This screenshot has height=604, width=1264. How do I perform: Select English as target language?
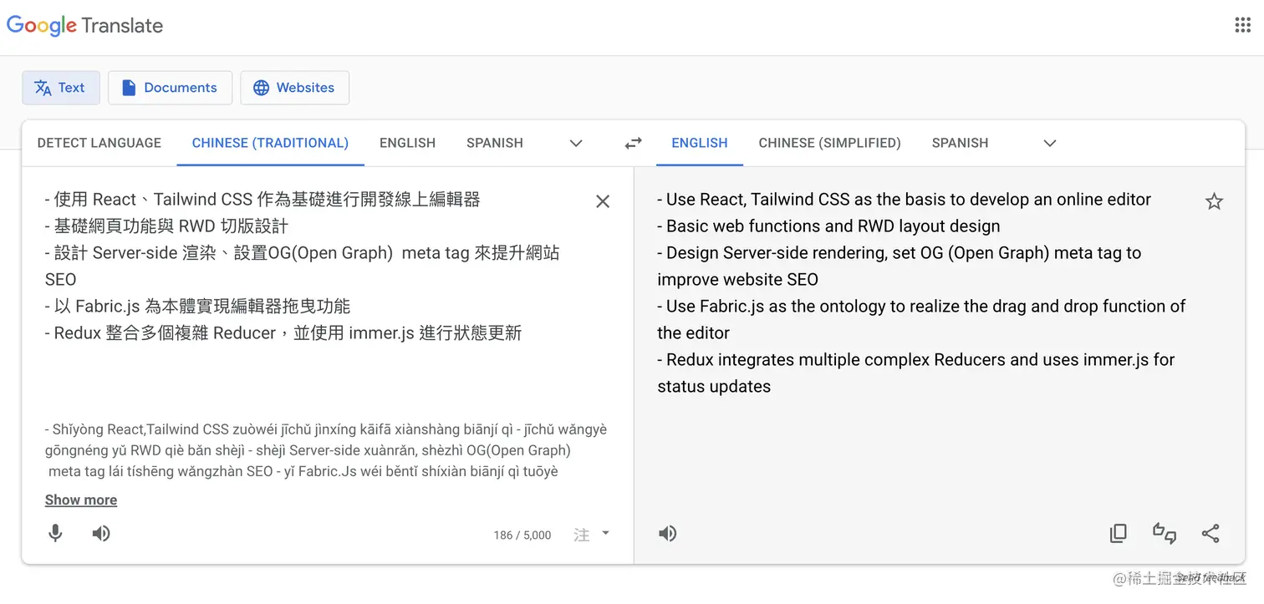(700, 143)
